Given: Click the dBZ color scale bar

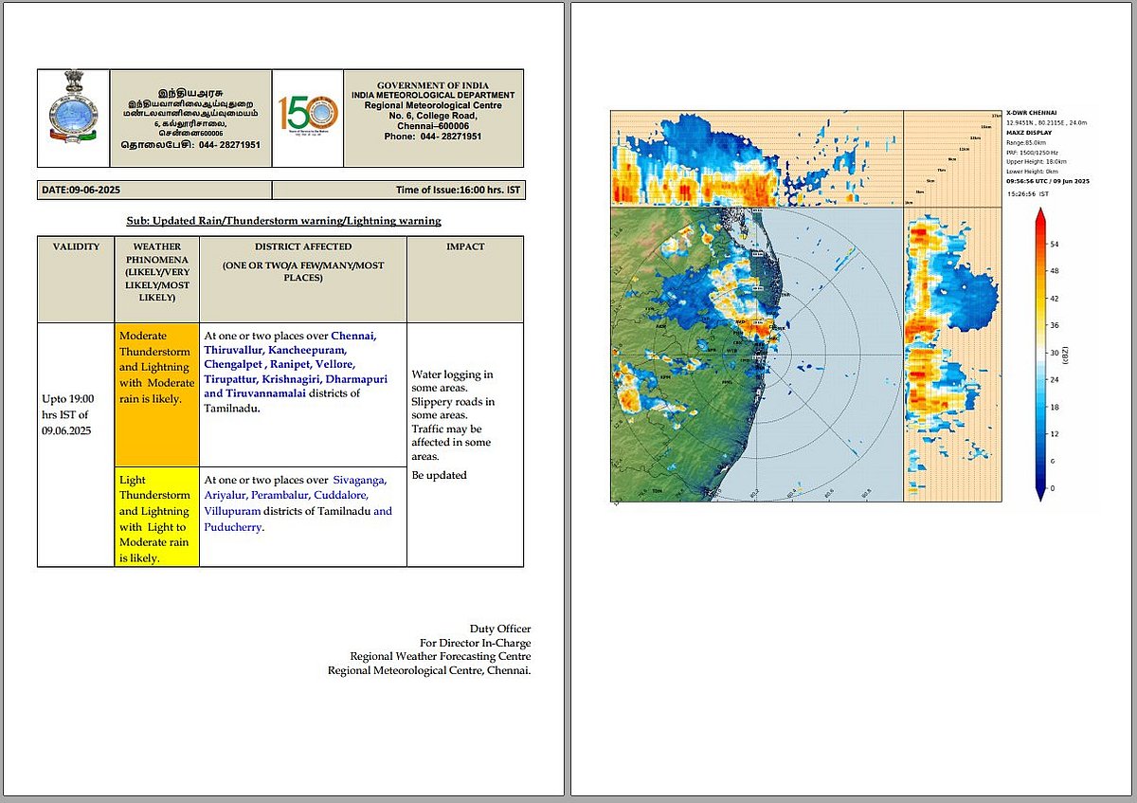Looking at the screenshot, I should 1039,356.
